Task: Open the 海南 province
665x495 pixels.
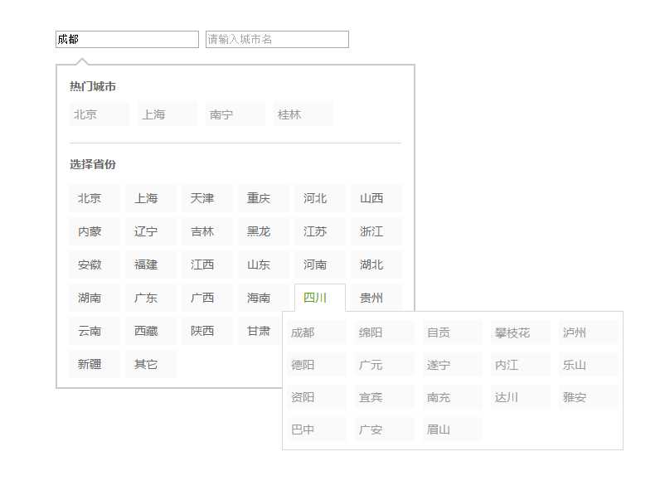Action: [x=264, y=298]
